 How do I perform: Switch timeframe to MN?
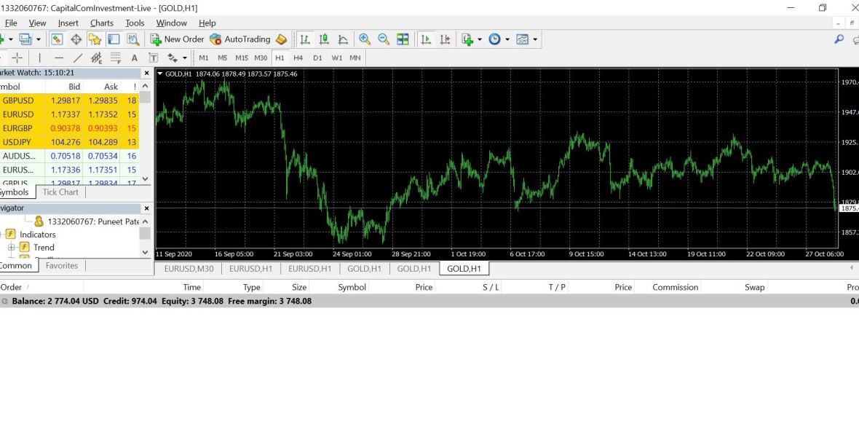pyautogui.click(x=355, y=58)
